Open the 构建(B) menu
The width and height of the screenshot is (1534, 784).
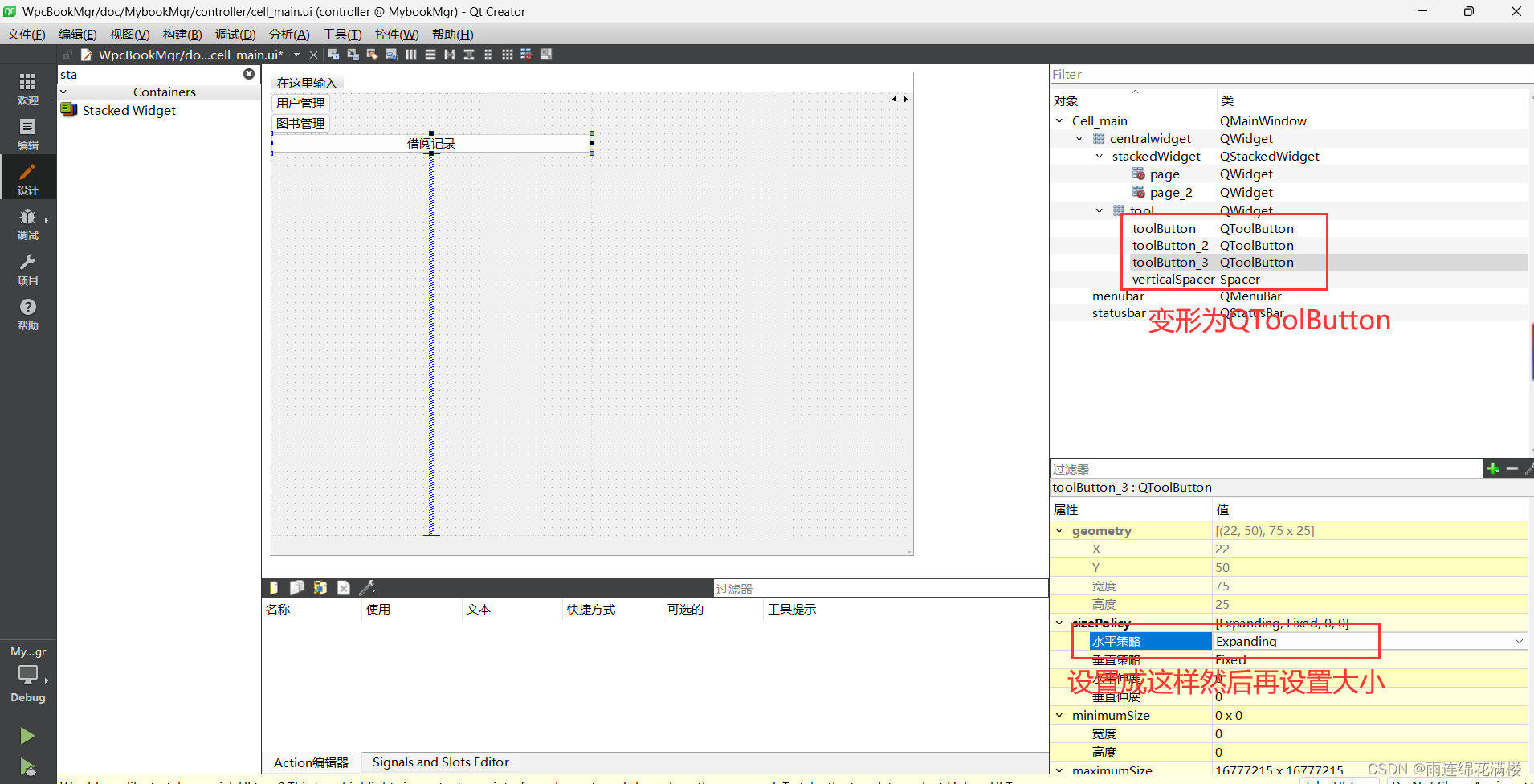pos(182,34)
